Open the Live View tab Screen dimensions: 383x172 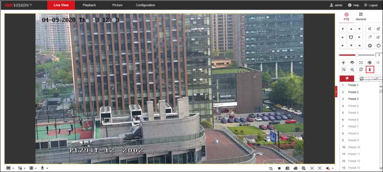[x=61, y=5]
